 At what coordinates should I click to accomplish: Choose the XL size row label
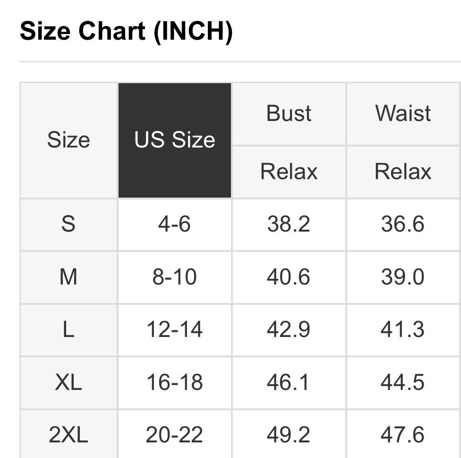(x=68, y=382)
